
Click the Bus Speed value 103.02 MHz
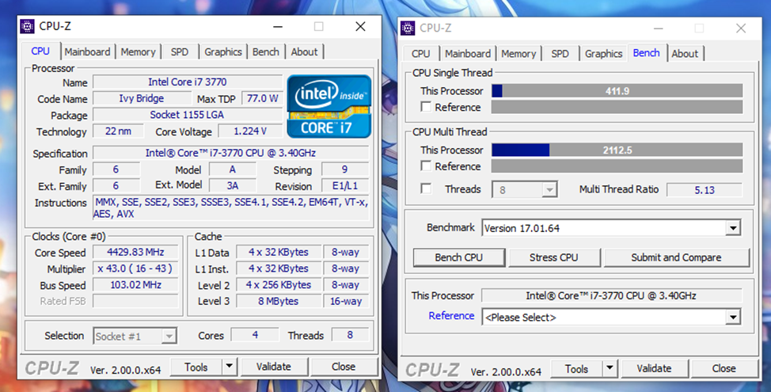point(135,285)
